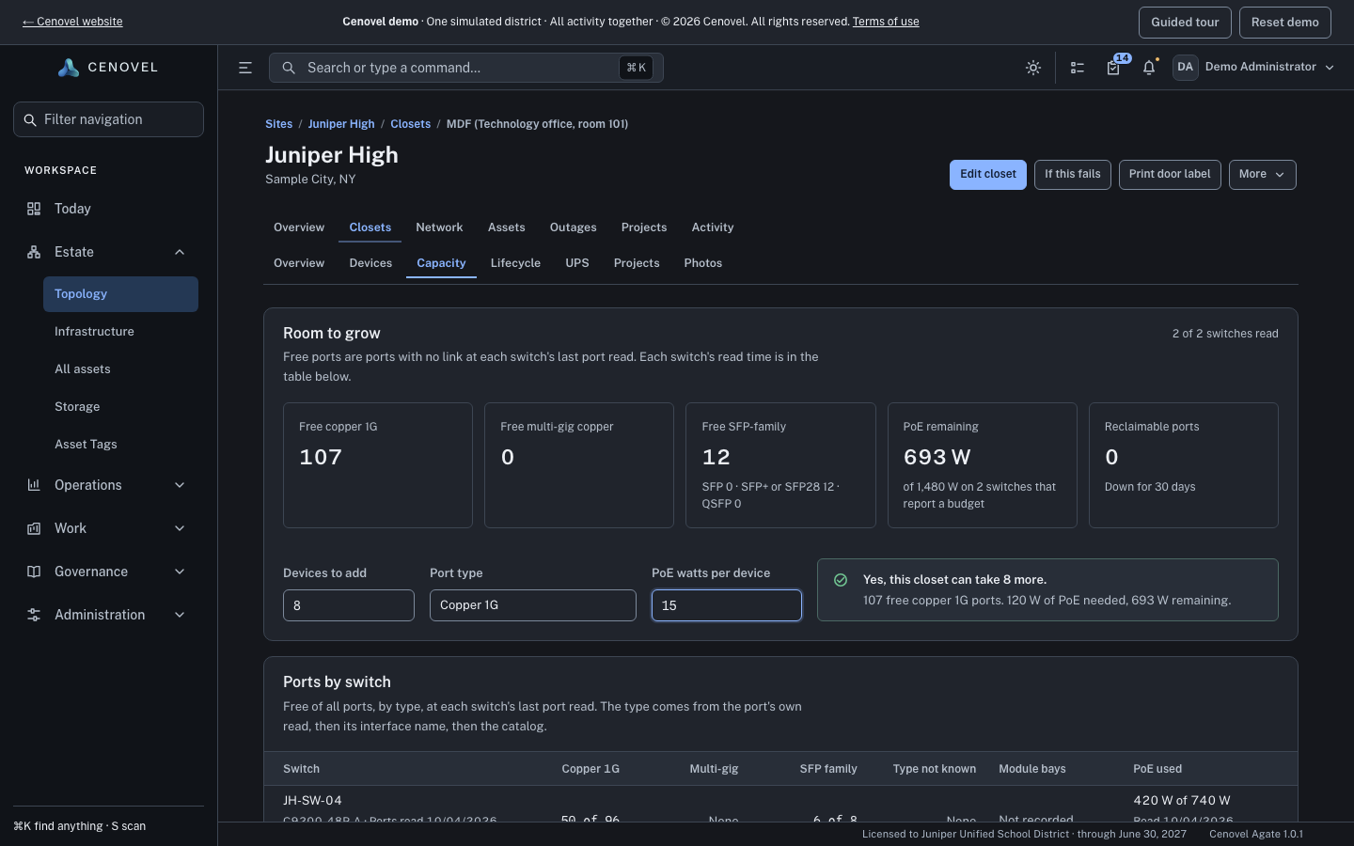Open the checklist panel icon
The height and width of the screenshot is (846, 1354).
click(x=1078, y=68)
